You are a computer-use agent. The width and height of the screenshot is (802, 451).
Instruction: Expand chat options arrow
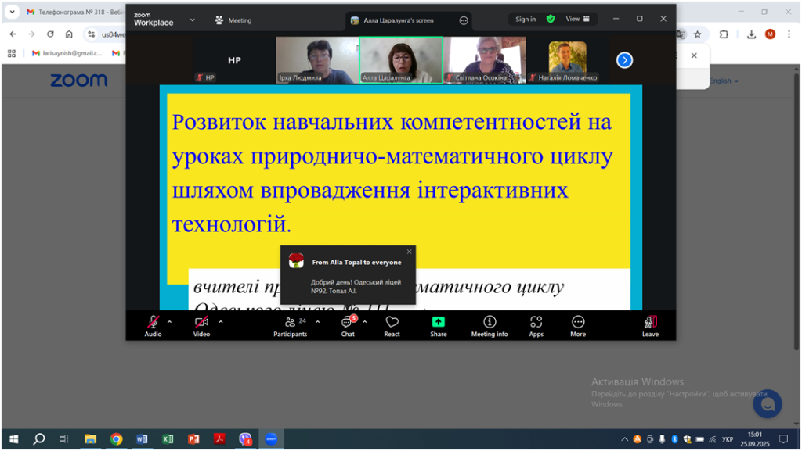pos(365,322)
